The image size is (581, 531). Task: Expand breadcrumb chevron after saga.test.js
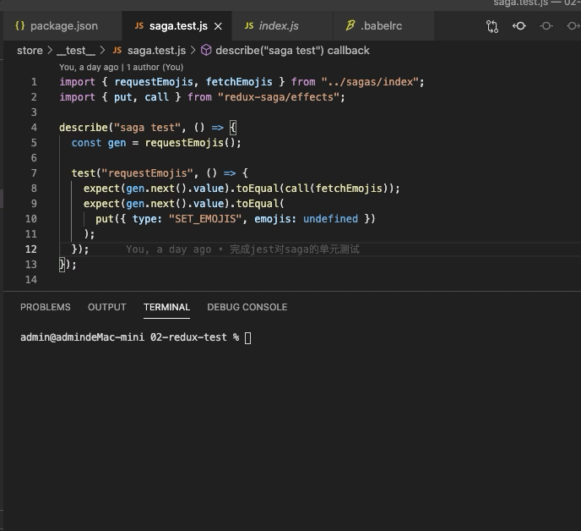[193, 51]
